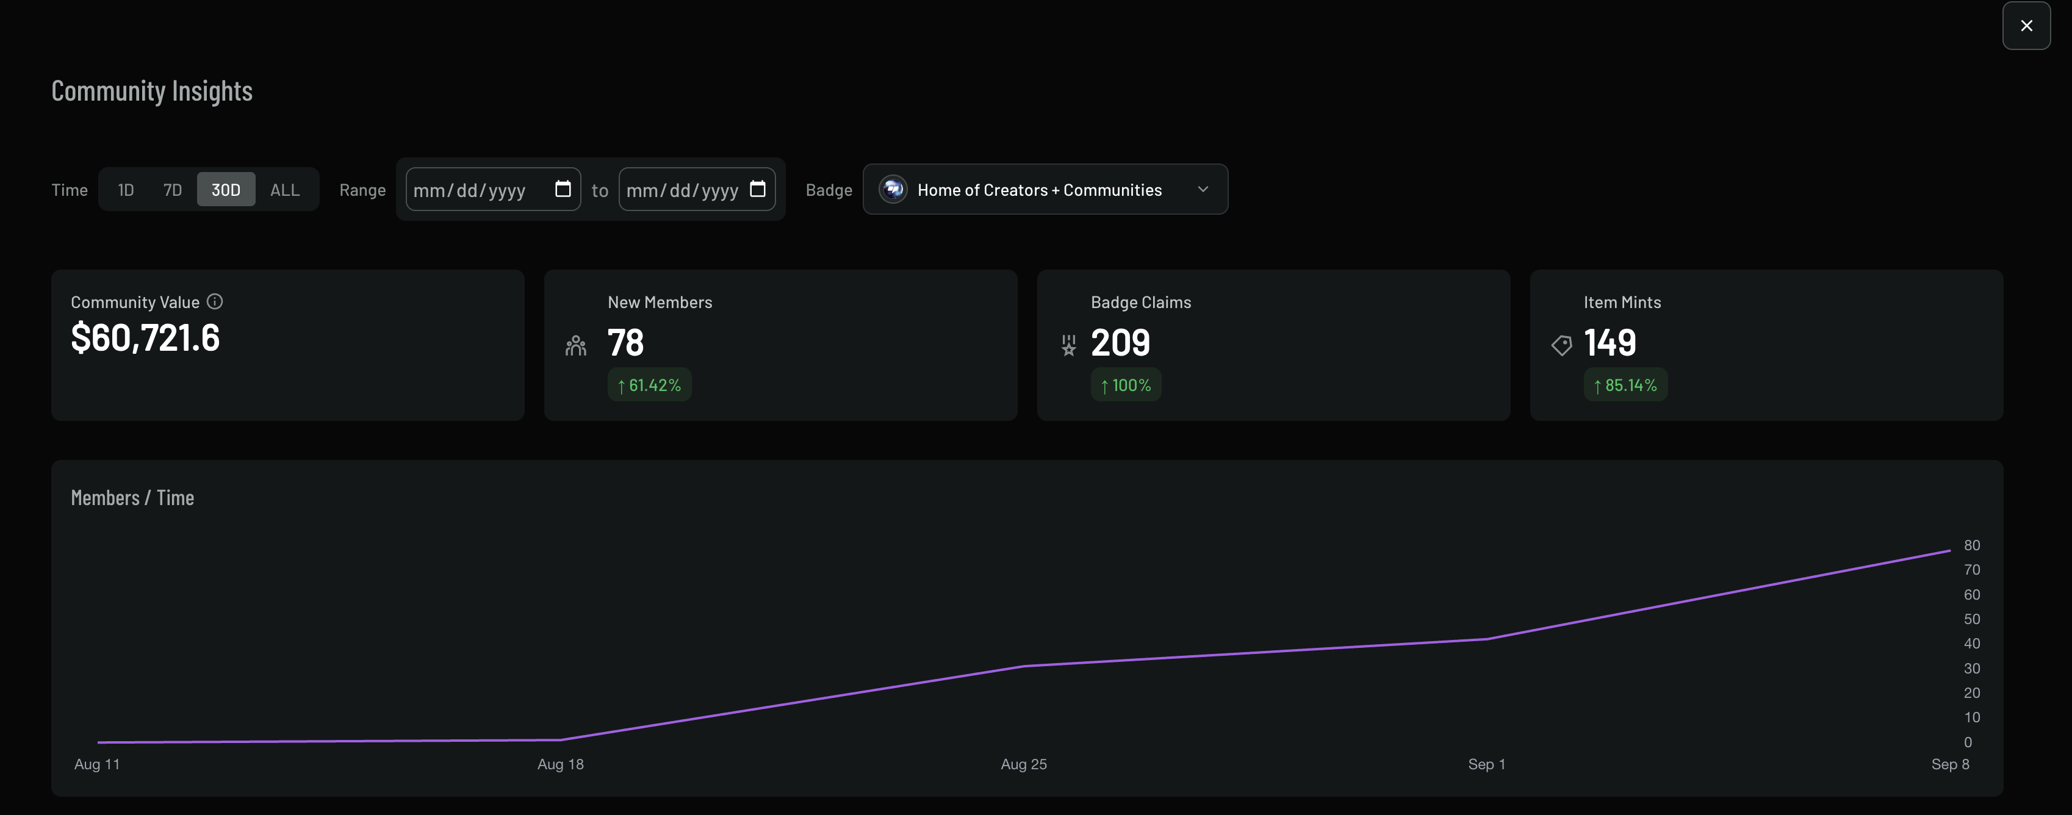Click the 78 new members count
Image resolution: width=2072 pixels, height=815 pixels.
tap(626, 343)
